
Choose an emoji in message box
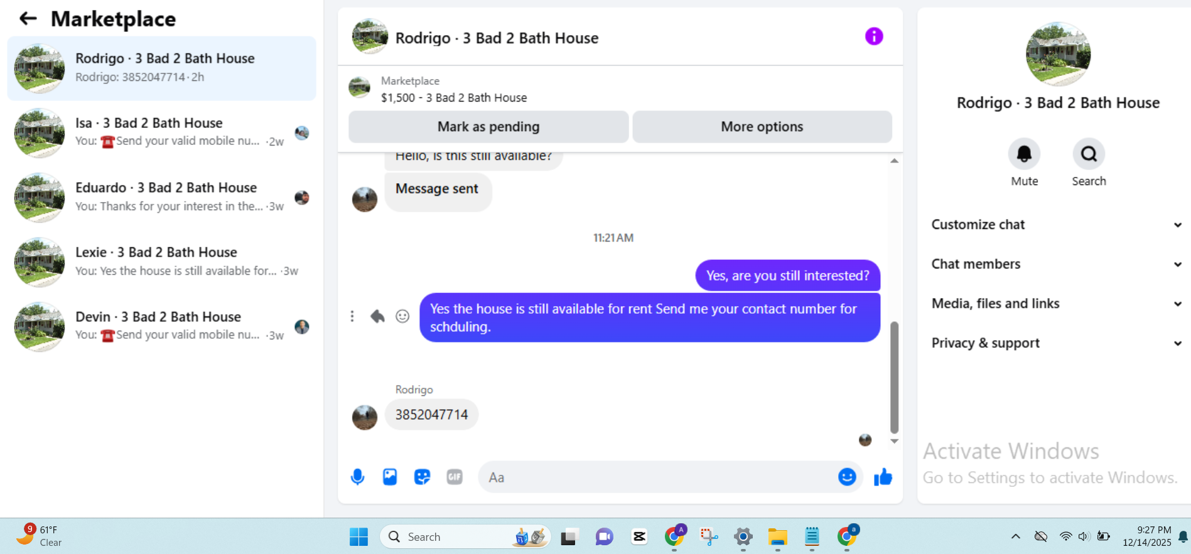click(847, 477)
